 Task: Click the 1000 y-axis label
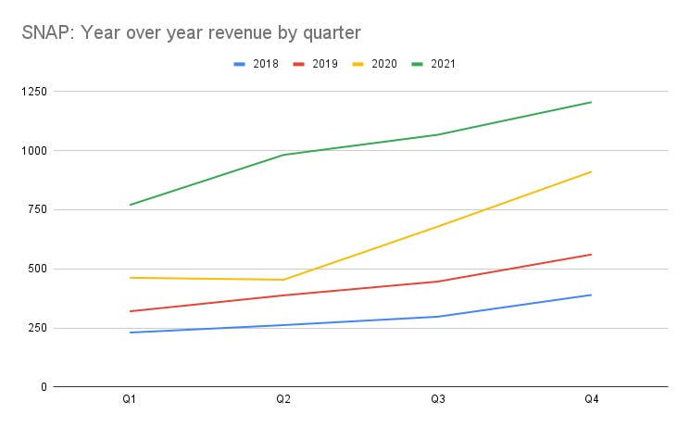[34, 151]
